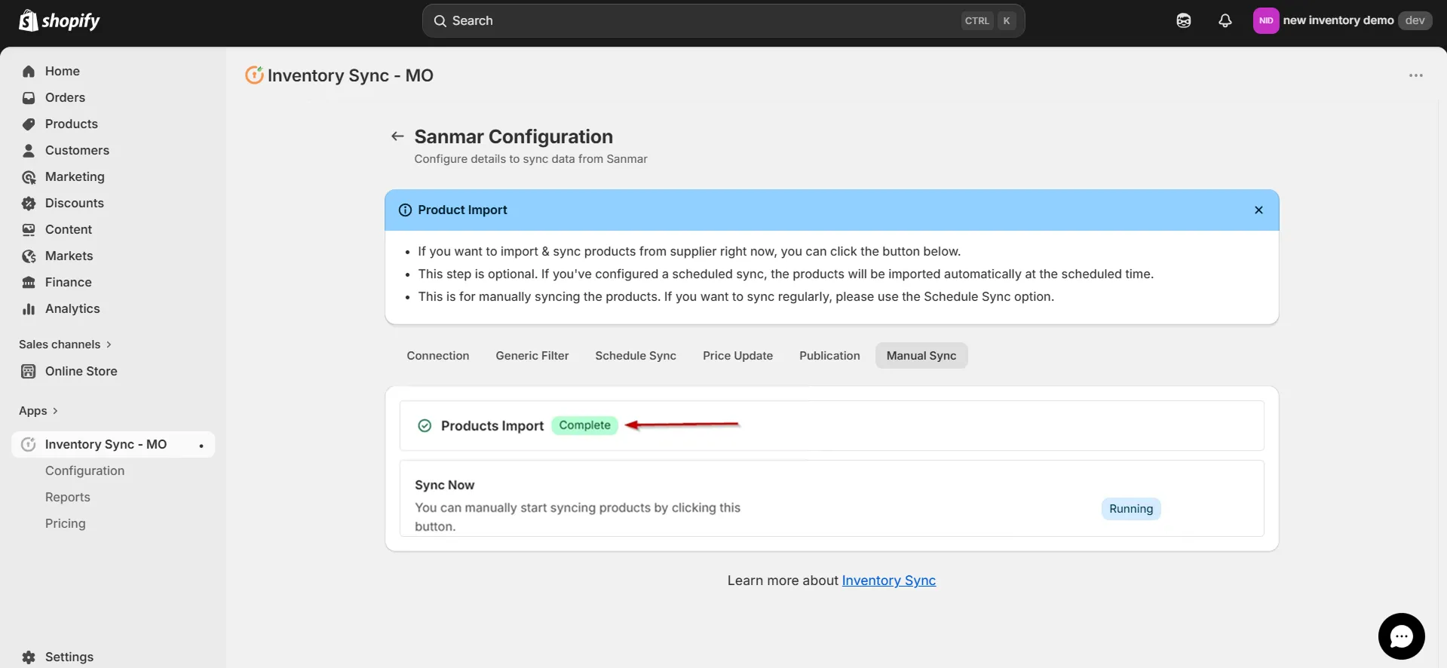The height and width of the screenshot is (668, 1447).
Task: Click the Orders inbox icon
Action: click(29, 98)
